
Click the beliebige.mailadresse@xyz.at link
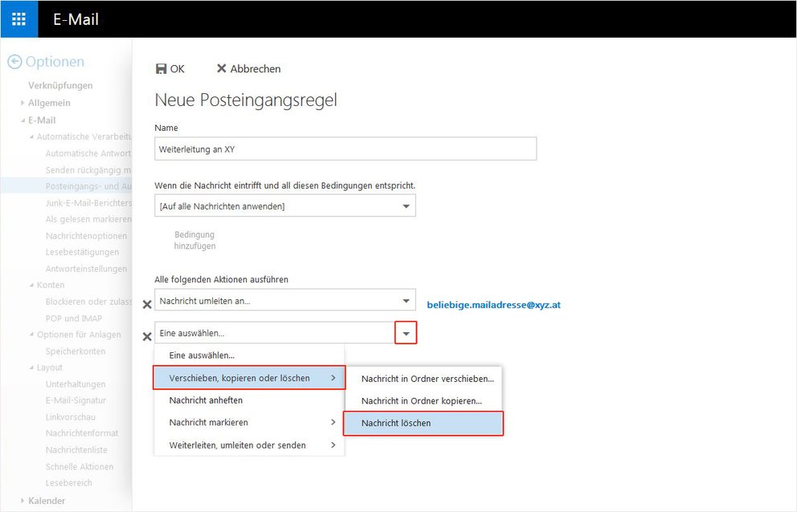click(493, 305)
